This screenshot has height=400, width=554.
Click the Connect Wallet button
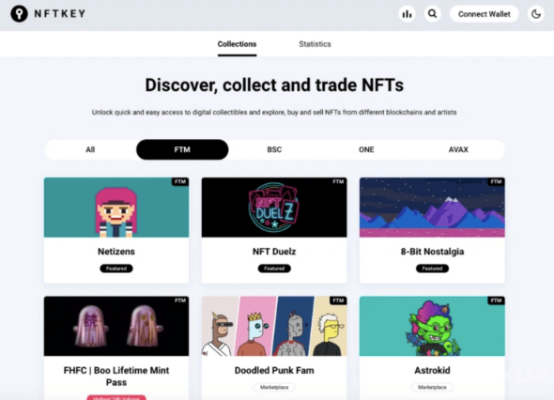coord(484,14)
